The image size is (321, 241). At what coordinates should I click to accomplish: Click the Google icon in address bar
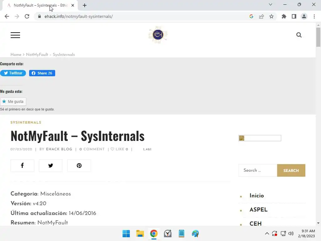(251, 16)
